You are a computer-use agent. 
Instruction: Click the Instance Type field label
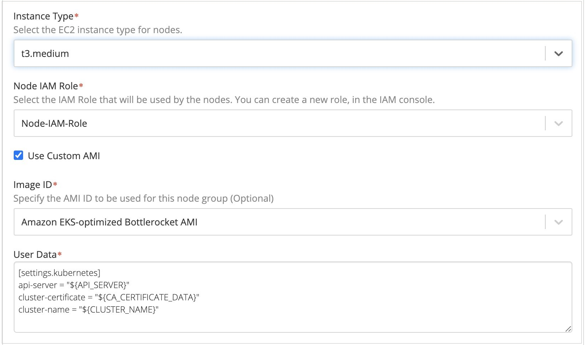tap(43, 16)
